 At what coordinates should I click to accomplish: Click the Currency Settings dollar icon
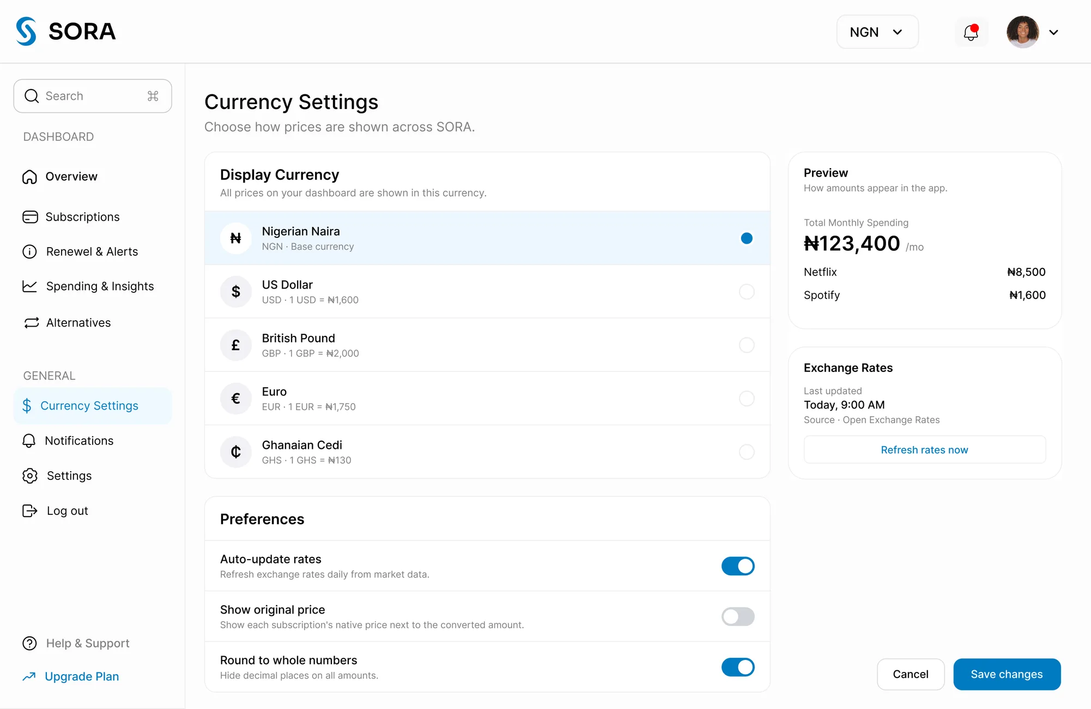click(x=27, y=405)
